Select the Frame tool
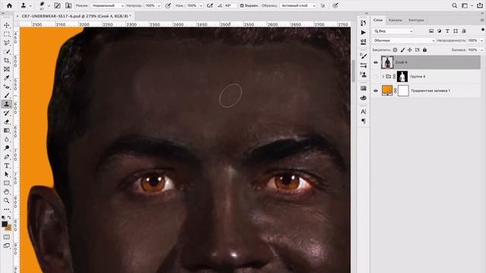 pyautogui.click(x=7, y=69)
